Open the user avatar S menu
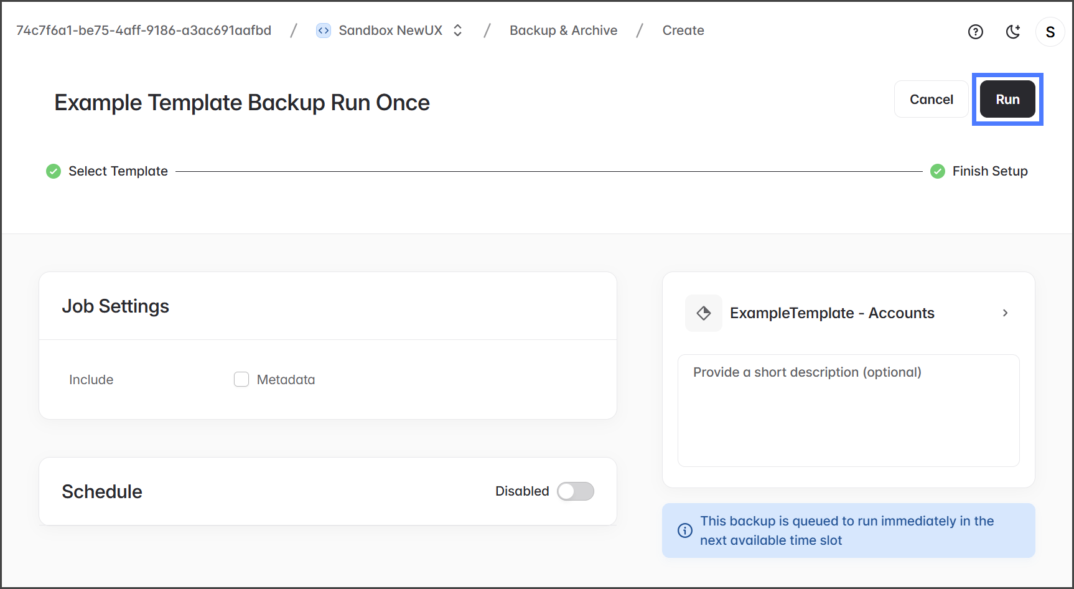The image size is (1074, 589). tap(1050, 32)
